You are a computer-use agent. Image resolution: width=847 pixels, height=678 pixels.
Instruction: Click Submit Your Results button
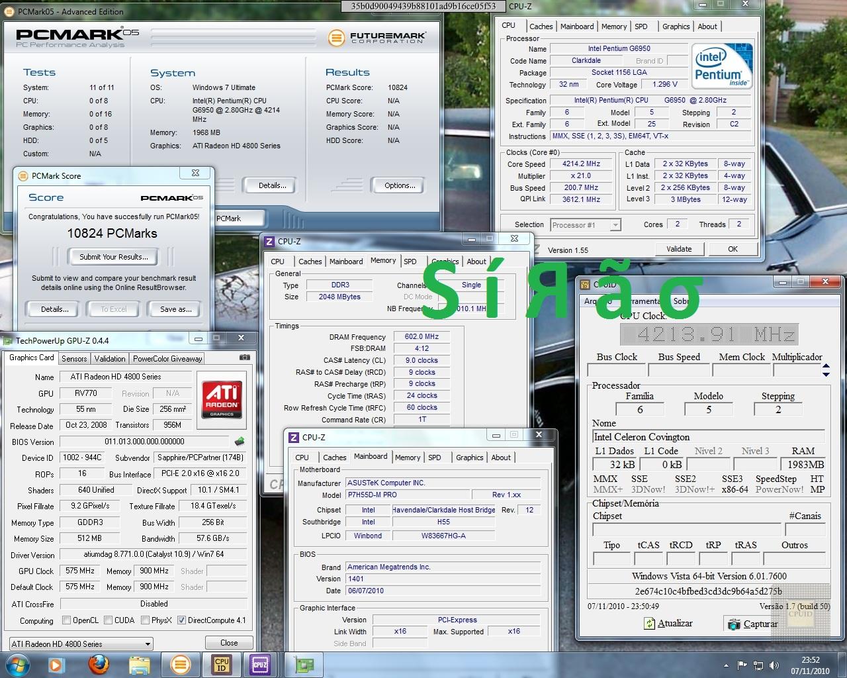[113, 257]
